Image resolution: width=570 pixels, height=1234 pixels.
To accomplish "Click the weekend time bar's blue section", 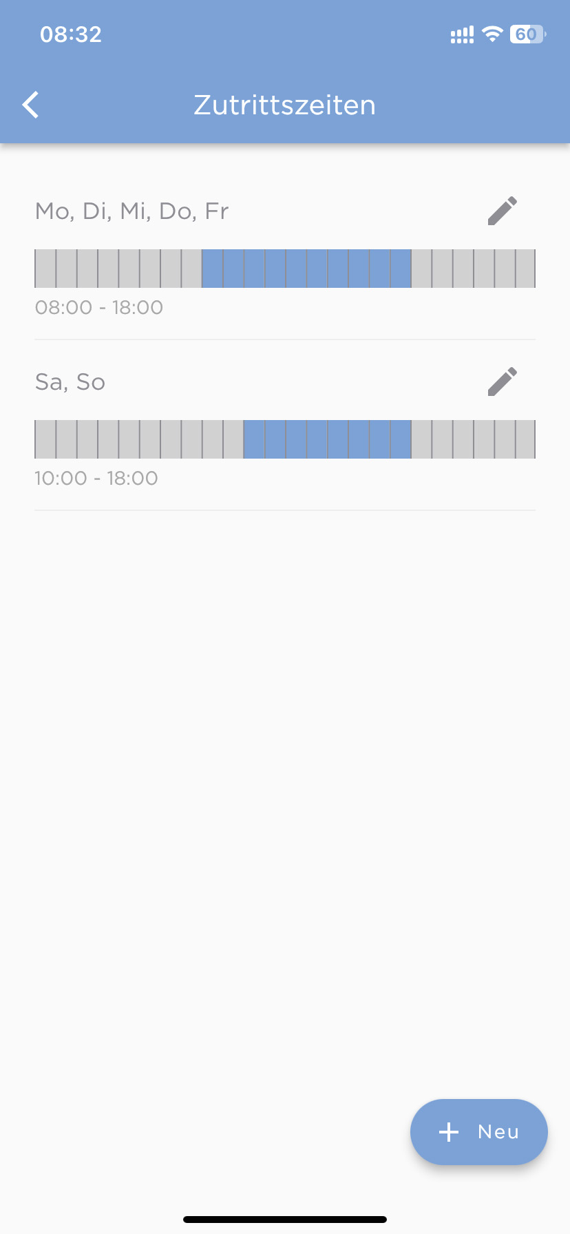I will point(328,439).
